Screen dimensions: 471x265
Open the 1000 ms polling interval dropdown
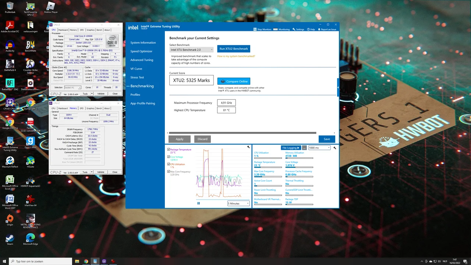(319, 148)
